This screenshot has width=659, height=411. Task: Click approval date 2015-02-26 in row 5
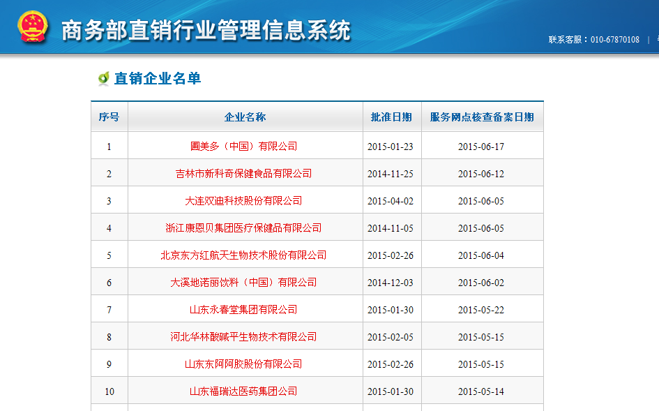click(x=391, y=256)
